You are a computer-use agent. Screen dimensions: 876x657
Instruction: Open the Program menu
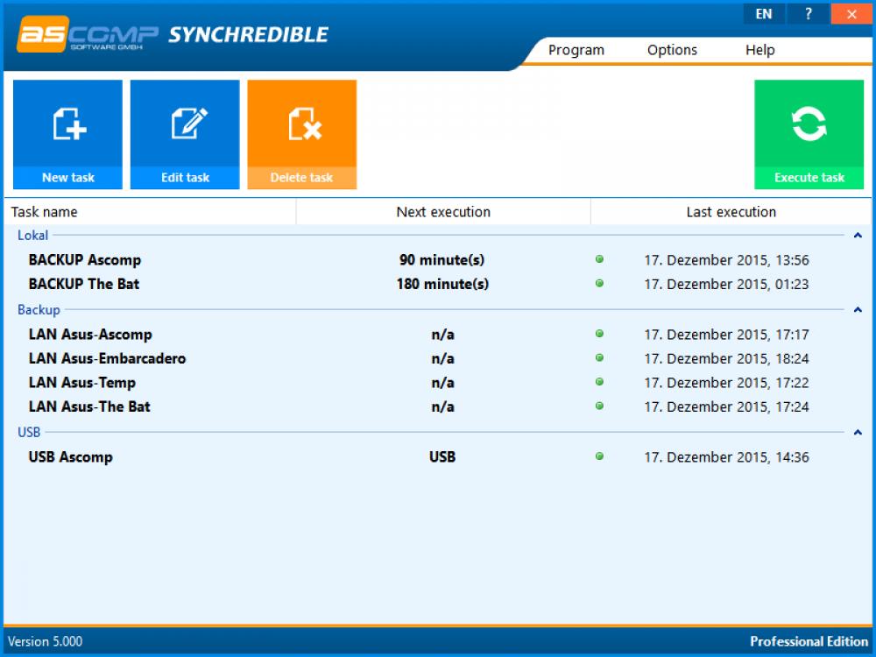(x=576, y=50)
